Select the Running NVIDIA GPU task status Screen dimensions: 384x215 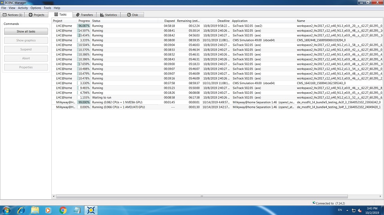(117, 103)
